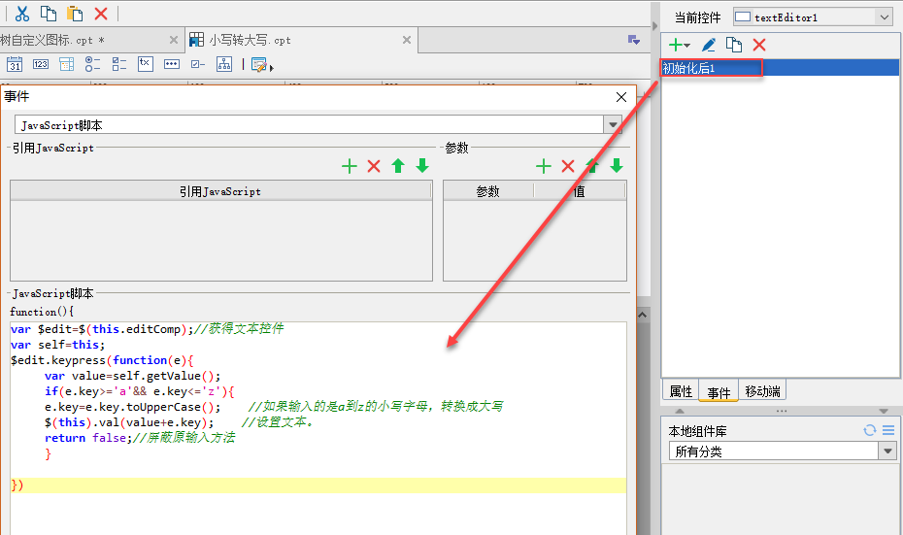Click in the JavaScript script editor highlighted line
Image resolution: width=903 pixels, height=535 pixels.
point(318,485)
